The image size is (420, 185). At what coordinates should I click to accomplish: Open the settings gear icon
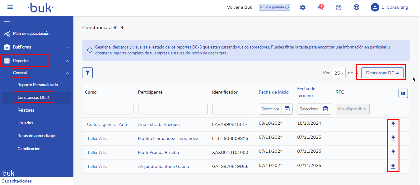pos(302,7)
